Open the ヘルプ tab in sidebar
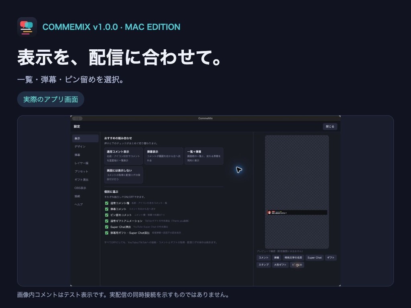Screen dimensions: 411x308 [x=85, y=204]
